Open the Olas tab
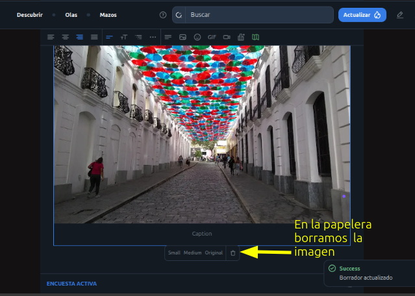 [71, 15]
